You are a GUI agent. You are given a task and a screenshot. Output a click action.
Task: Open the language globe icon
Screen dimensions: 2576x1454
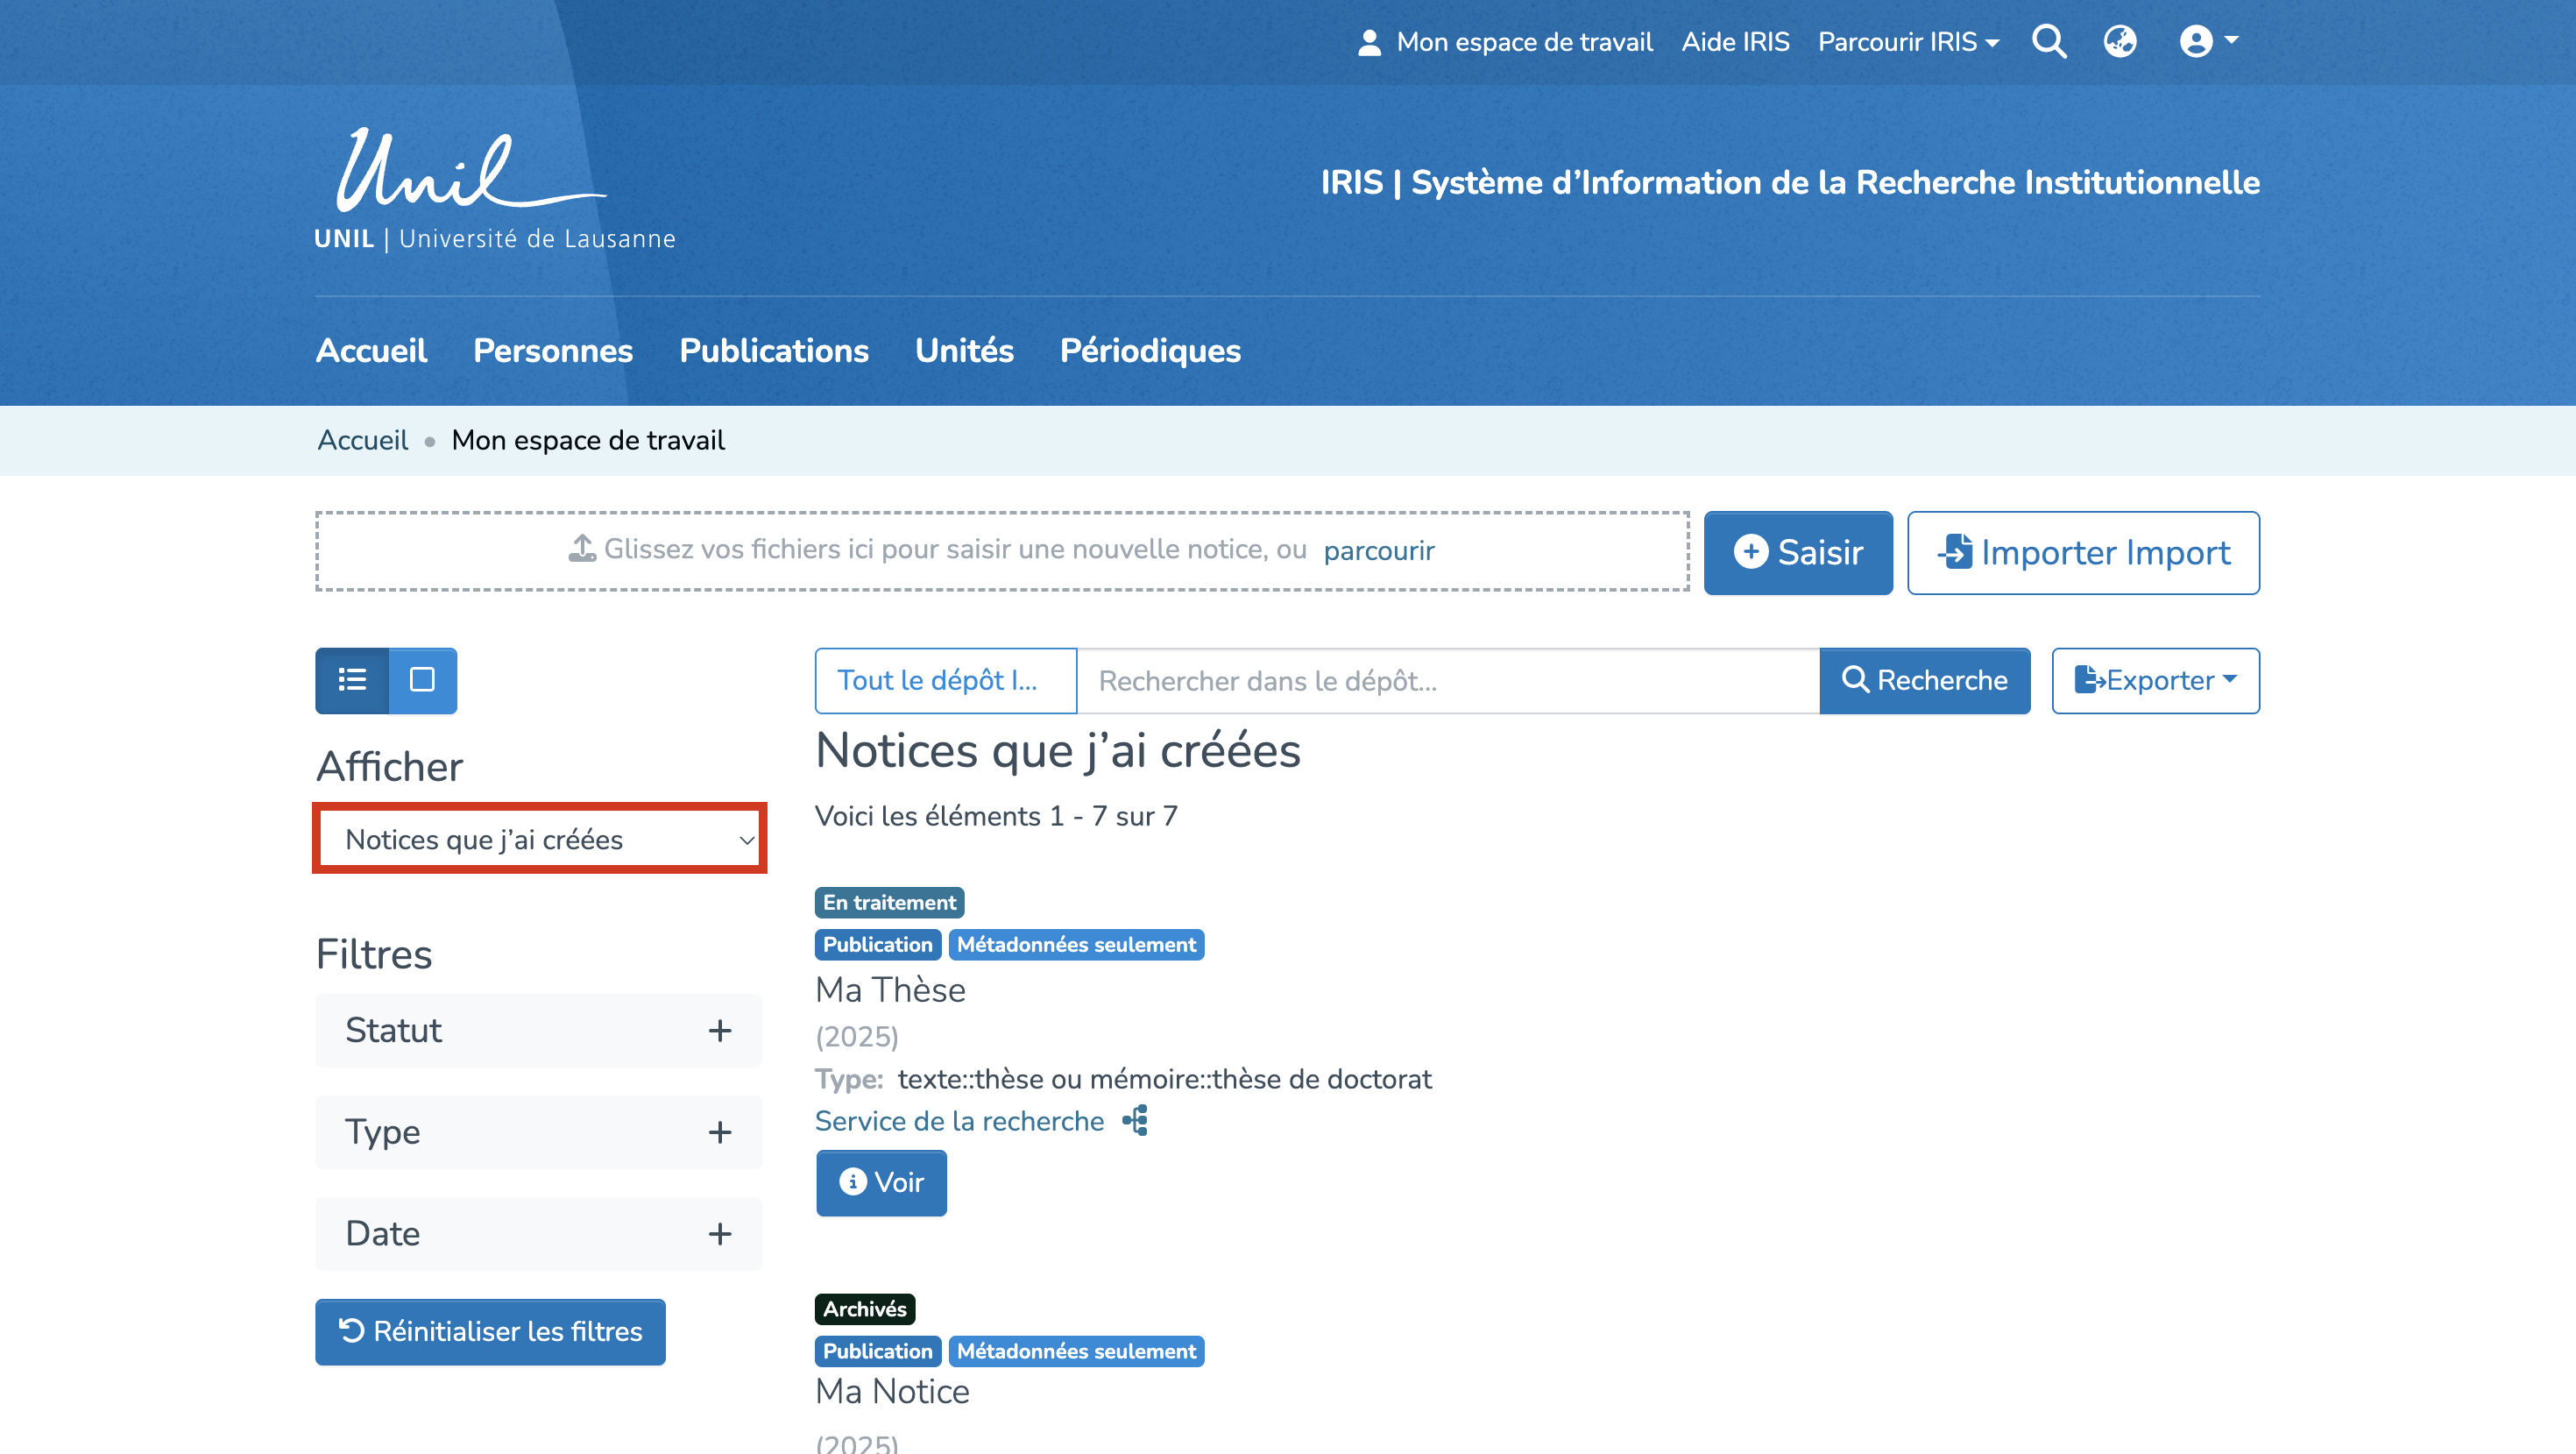[2119, 41]
